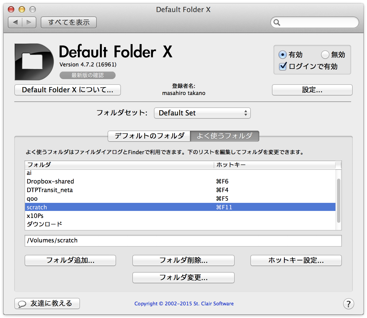
Task: Select the ダウンロード folder row
Action: 180,224
